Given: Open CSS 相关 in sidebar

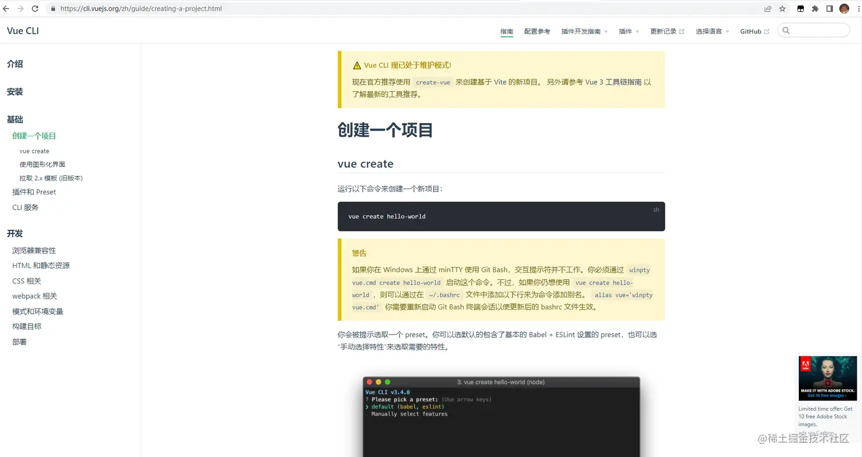Looking at the screenshot, I should [27, 281].
